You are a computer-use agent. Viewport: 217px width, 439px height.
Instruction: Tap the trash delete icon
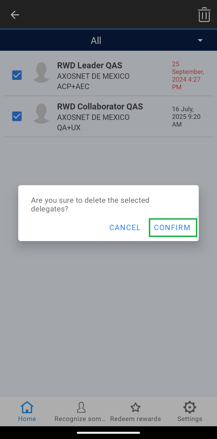(x=204, y=15)
